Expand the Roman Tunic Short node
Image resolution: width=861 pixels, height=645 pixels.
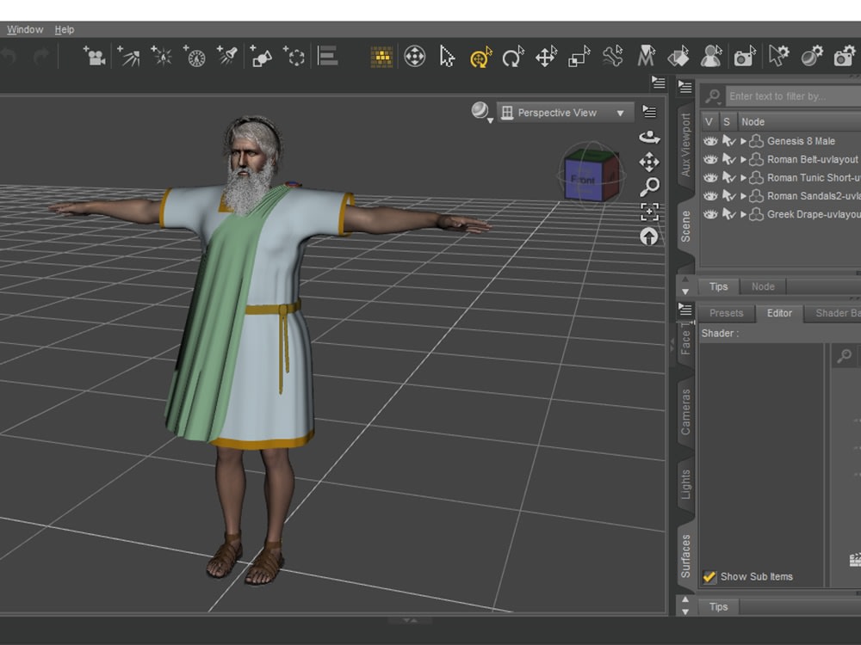(743, 178)
